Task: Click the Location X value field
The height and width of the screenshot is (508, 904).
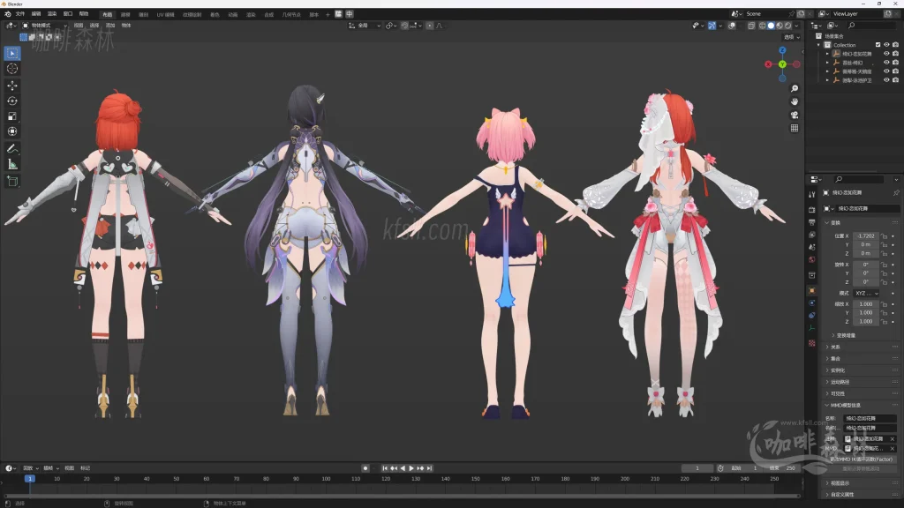Action: 866,236
